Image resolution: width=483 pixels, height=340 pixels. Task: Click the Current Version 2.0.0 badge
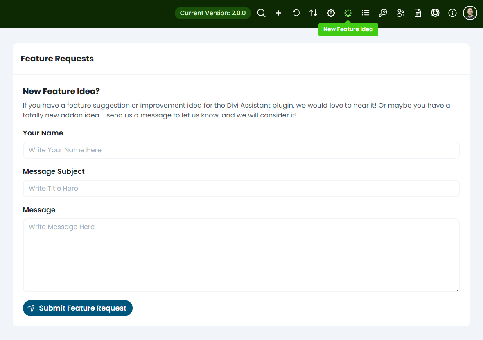[x=212, y=13]
